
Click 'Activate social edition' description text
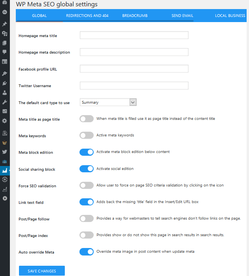pyautogui.click(x=115, y=169)
